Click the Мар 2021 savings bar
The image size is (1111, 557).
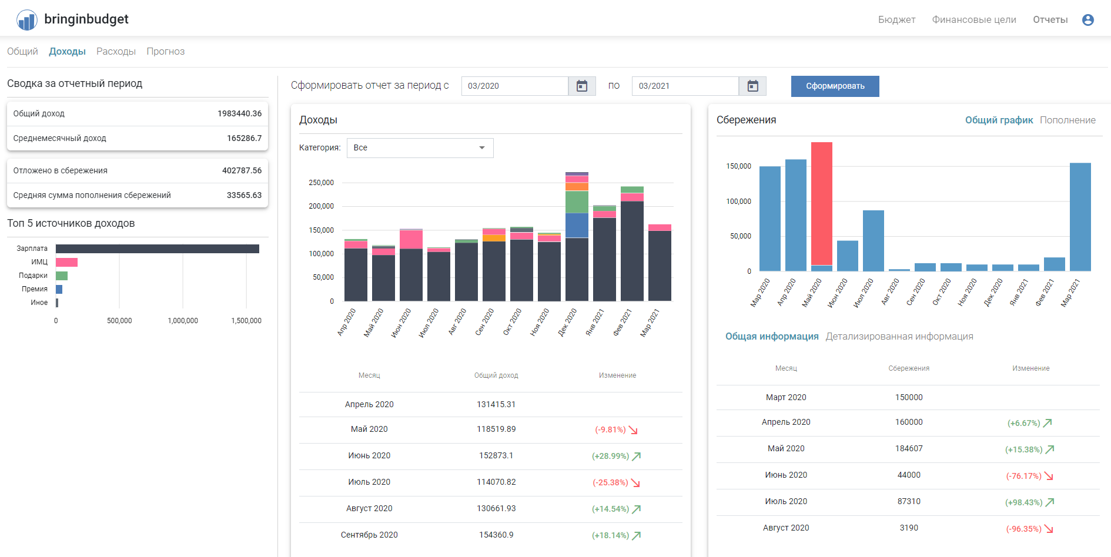(x=1080, y=217)
